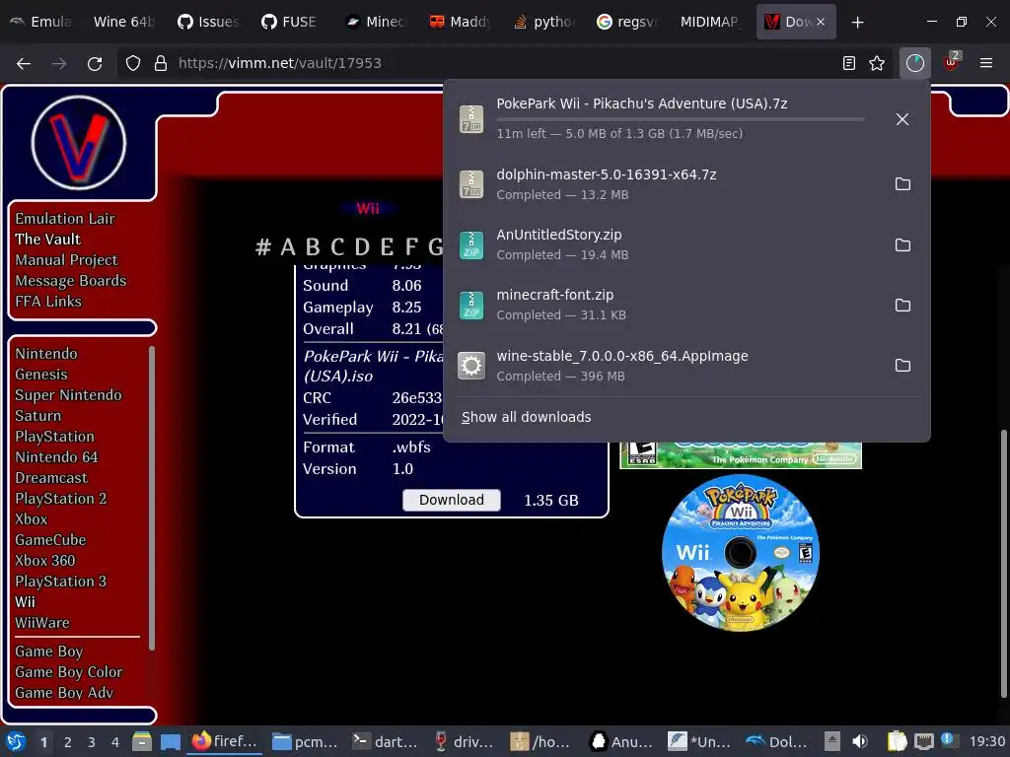Click the PokePark box cover thumbnail

coord(740,455)
